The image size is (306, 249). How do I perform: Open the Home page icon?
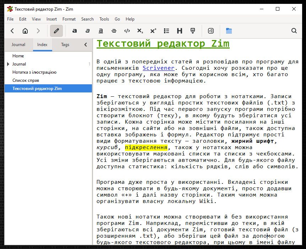tap(25, 31)
